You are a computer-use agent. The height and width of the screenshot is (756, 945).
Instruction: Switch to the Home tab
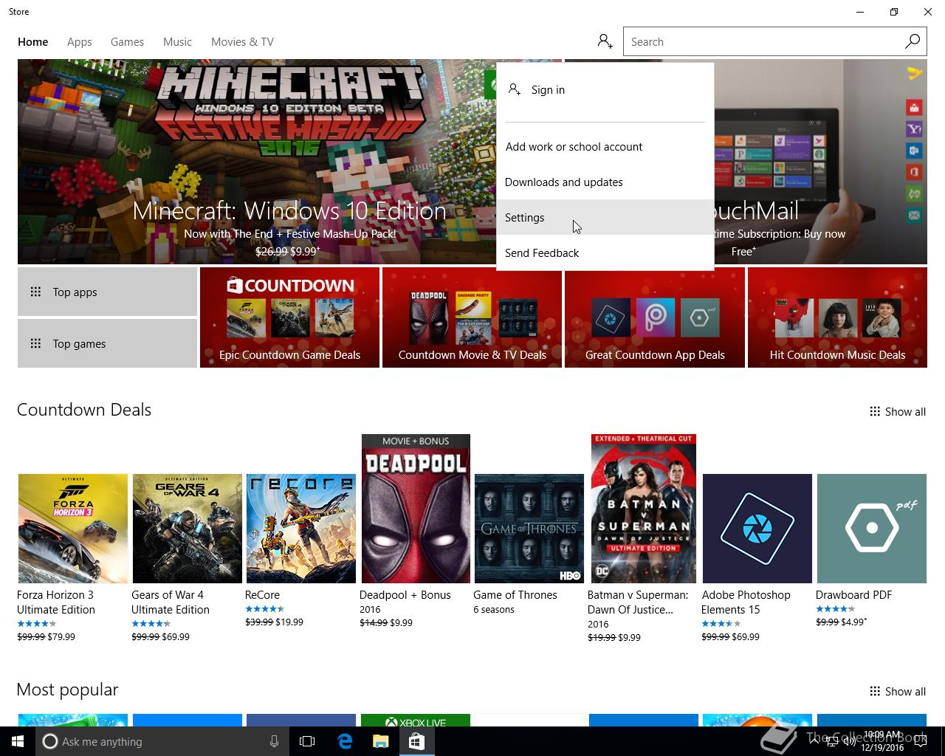(33, 42)
